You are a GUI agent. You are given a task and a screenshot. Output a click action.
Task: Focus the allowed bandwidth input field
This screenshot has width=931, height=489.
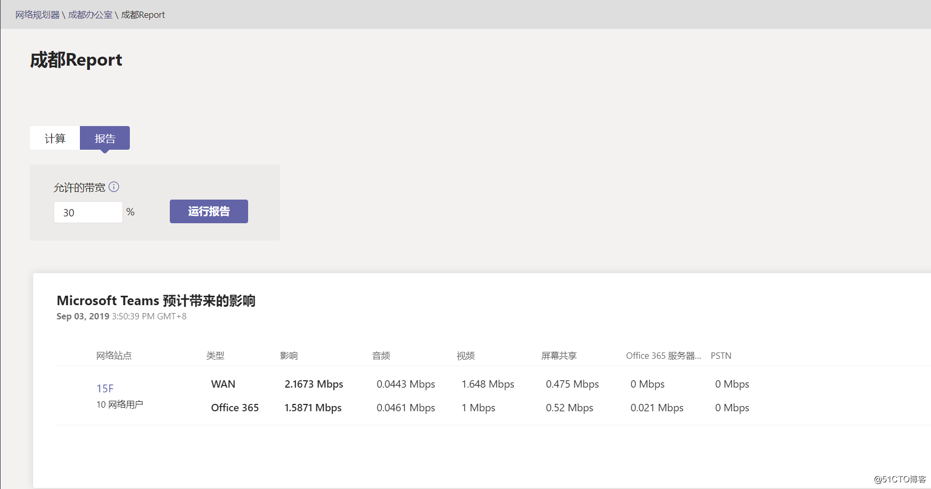click(88, 212)
